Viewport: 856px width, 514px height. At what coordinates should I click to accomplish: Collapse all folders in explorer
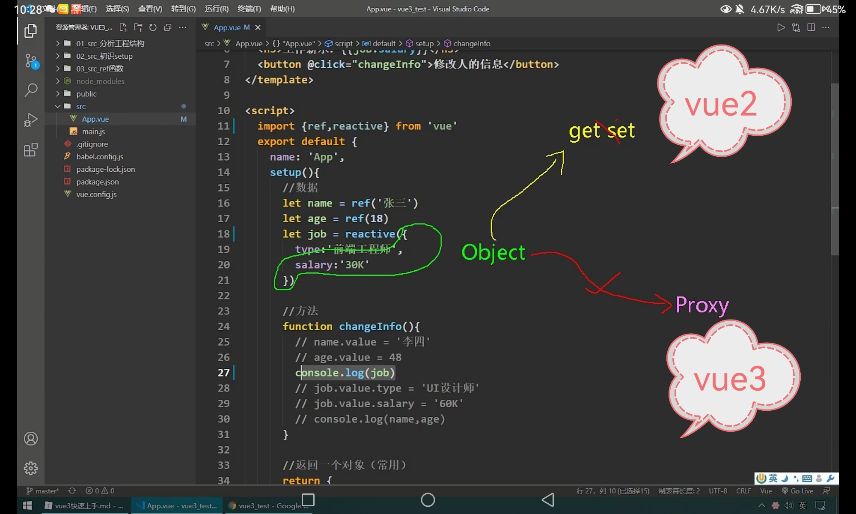click(x=168, y=27)
